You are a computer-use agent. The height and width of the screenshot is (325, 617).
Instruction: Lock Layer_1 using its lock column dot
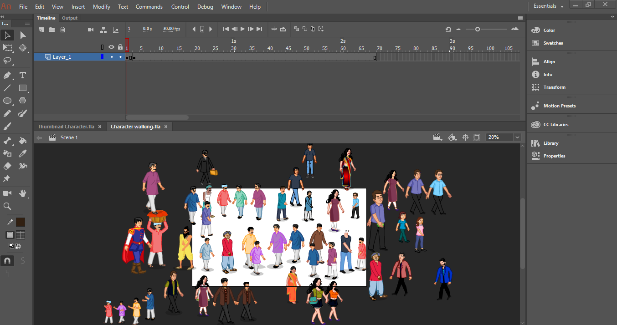pos(120,57)
